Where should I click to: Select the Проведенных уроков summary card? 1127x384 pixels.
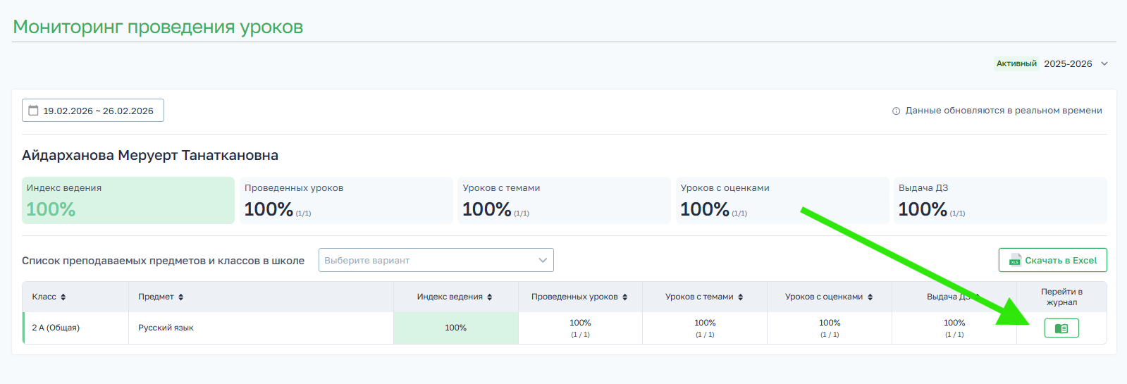click(345, 201)
